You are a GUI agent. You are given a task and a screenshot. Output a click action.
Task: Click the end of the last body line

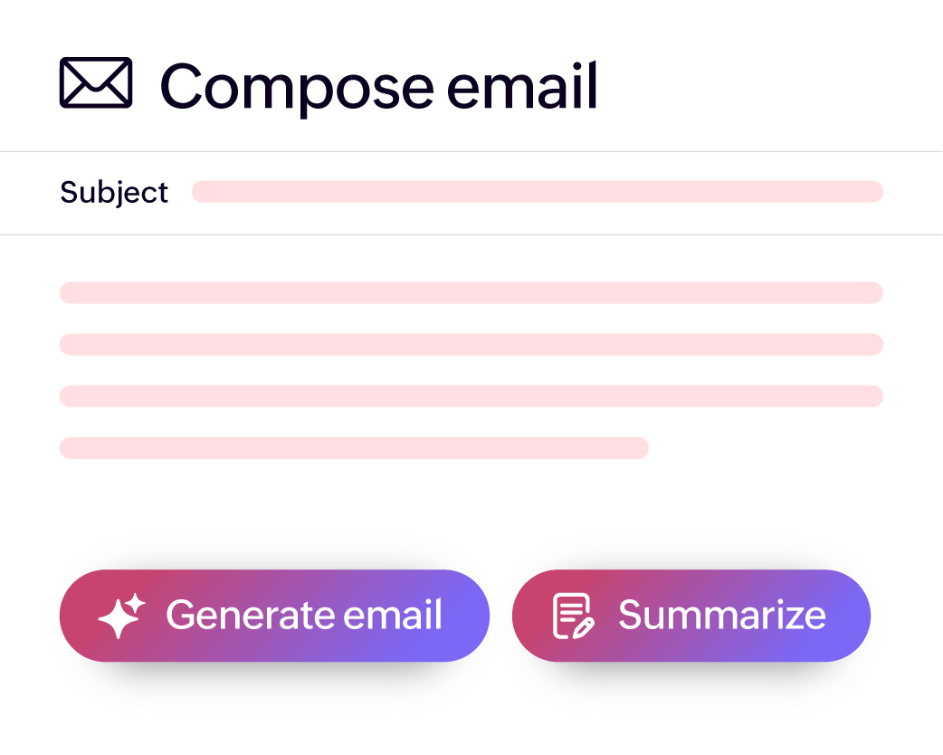tap(639, 448)
